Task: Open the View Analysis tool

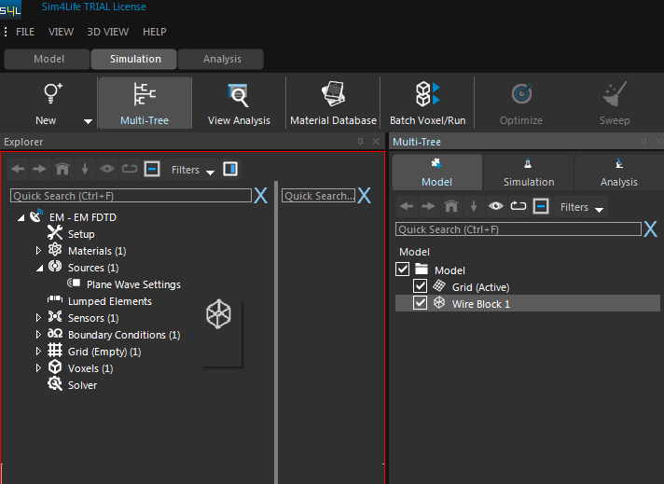Action: 239,94
